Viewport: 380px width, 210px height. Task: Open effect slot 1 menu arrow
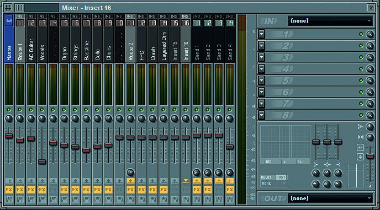point(261,34)
